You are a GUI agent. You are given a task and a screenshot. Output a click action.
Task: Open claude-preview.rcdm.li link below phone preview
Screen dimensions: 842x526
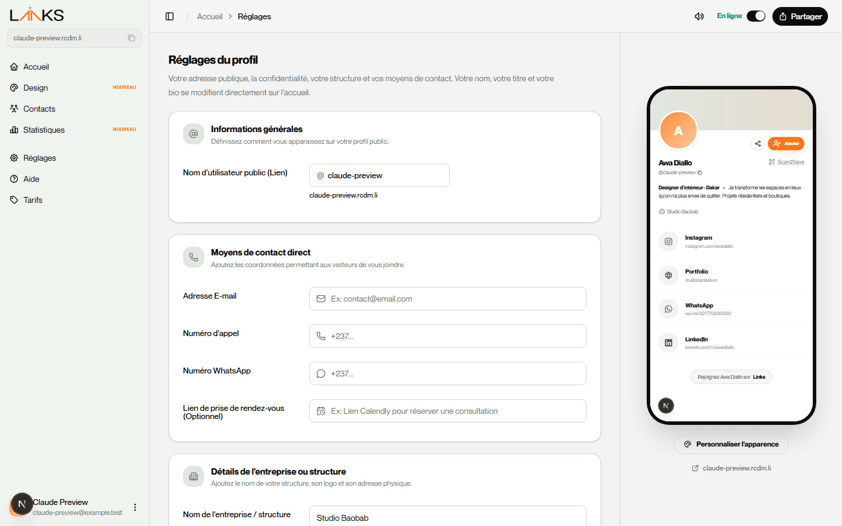(731, 468)
